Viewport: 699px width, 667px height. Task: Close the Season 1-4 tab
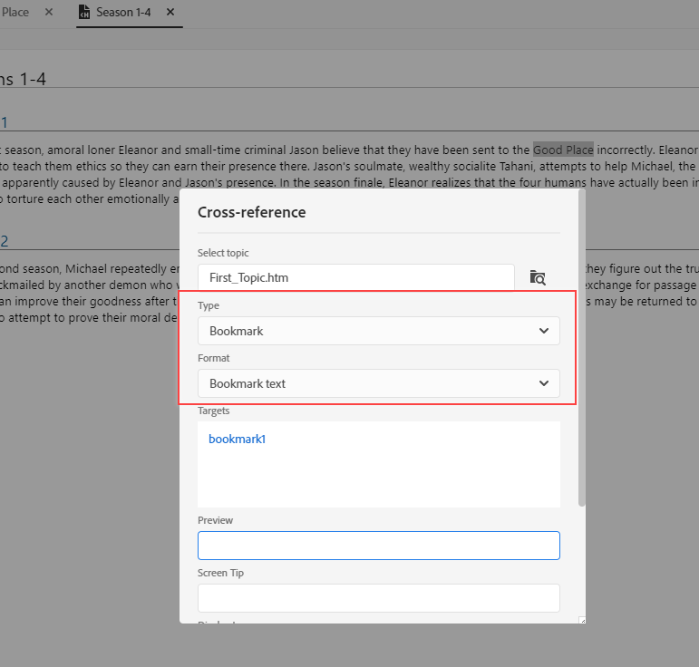point(170,12)
